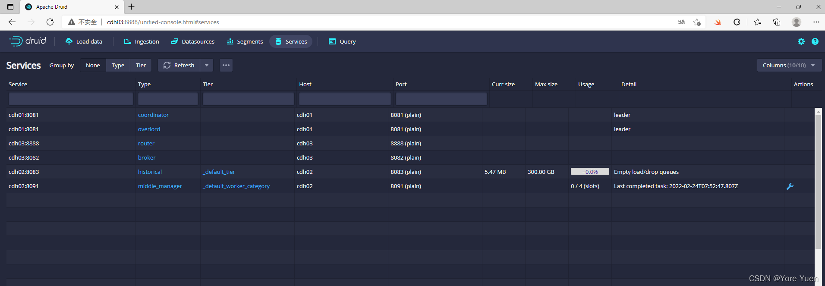The height and width of the screenshot is (286, 825).
Task: Open browser settings ellipsis menu
Action: (816, 22)
